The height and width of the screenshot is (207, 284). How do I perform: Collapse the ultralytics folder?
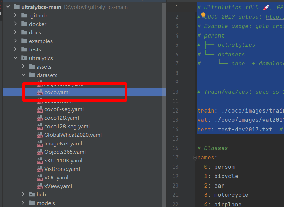point(16,58)
